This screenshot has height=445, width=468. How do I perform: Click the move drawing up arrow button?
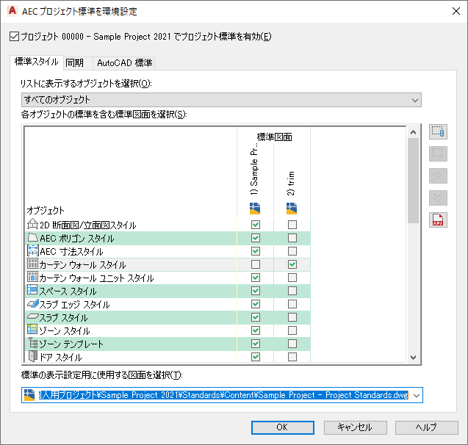coord(438,176)
